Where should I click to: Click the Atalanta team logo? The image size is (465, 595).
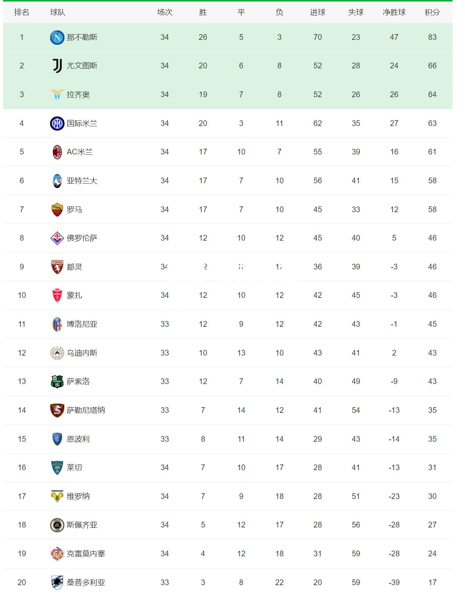(57, 181)
